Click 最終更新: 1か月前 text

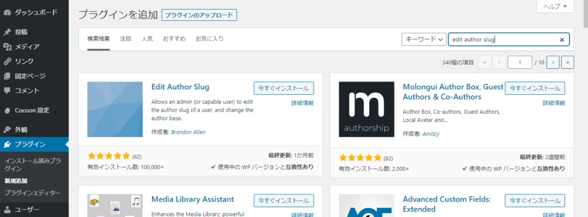coord(291,155)
